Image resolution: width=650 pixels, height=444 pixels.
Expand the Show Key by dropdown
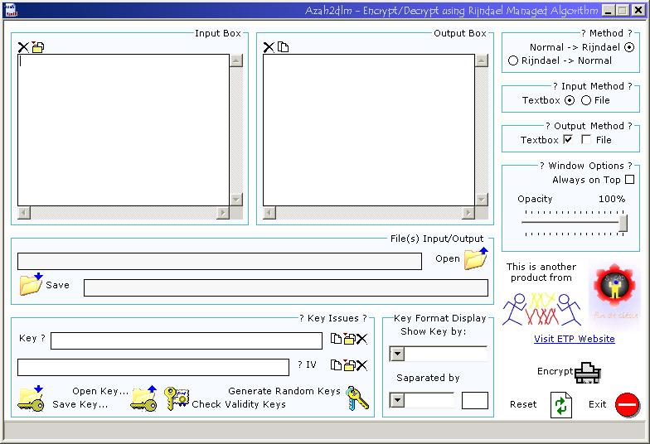(x=397, y=355)
